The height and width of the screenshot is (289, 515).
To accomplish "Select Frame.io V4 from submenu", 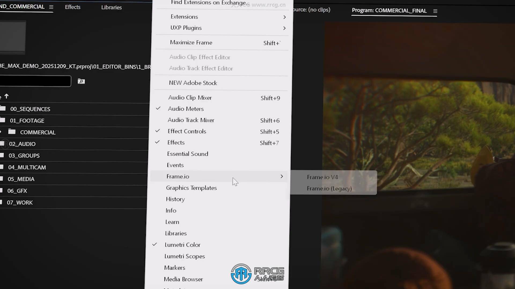I will 322,177.
